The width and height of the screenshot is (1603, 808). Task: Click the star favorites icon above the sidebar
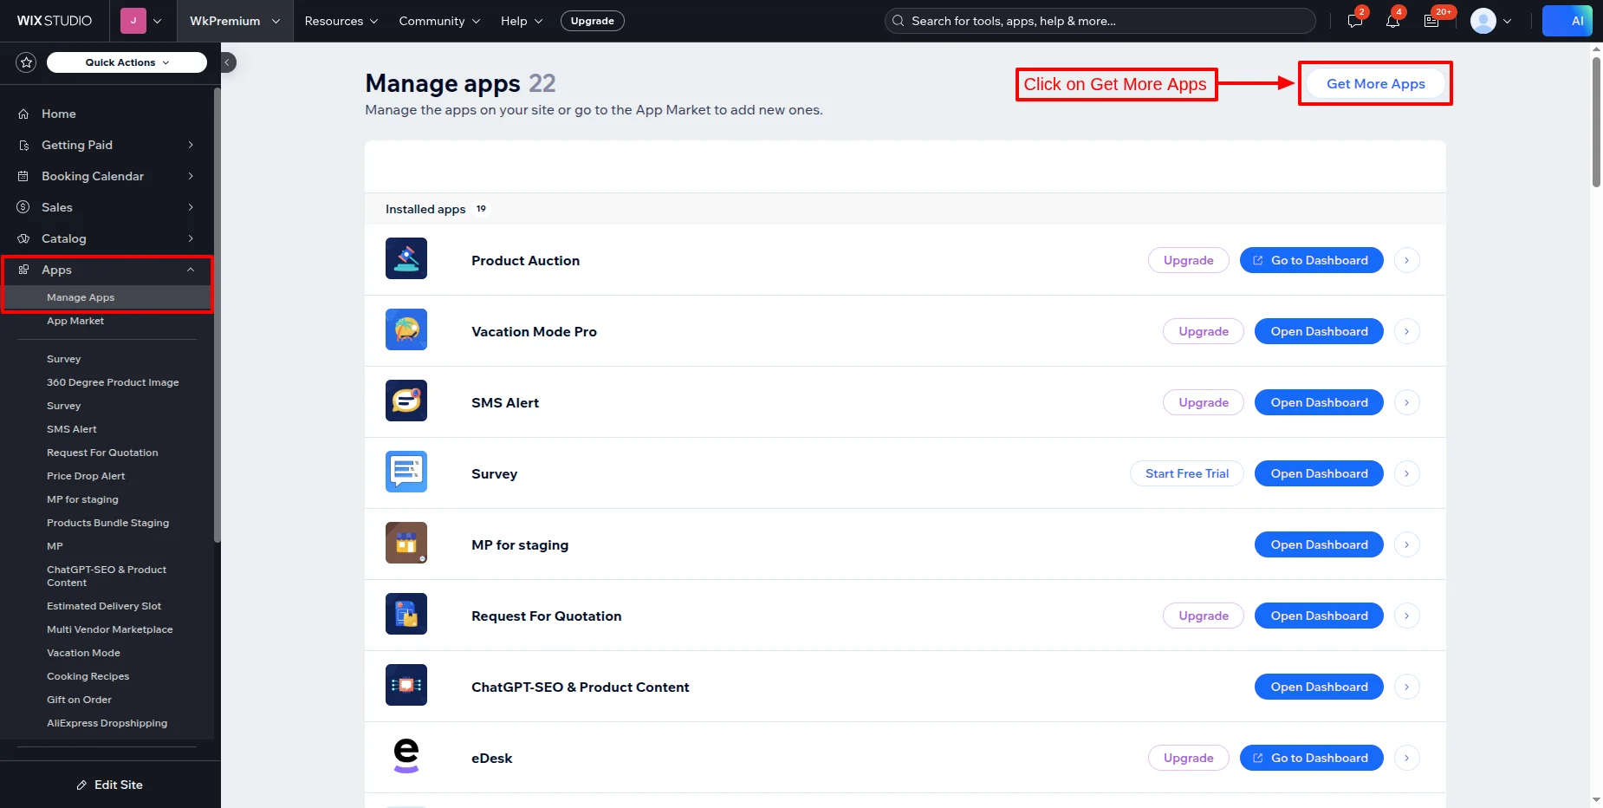click(x=25, y=62)
